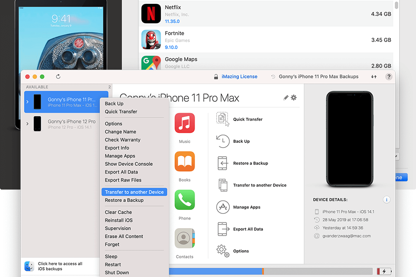Click the iPad lock screen preview behind

coord(61,39)
